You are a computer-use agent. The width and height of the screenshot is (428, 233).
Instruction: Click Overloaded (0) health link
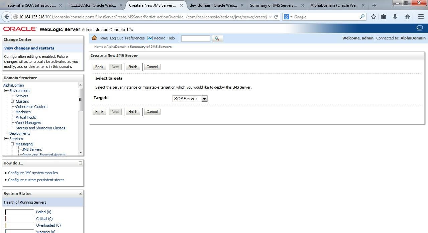(x=48, y=225)
